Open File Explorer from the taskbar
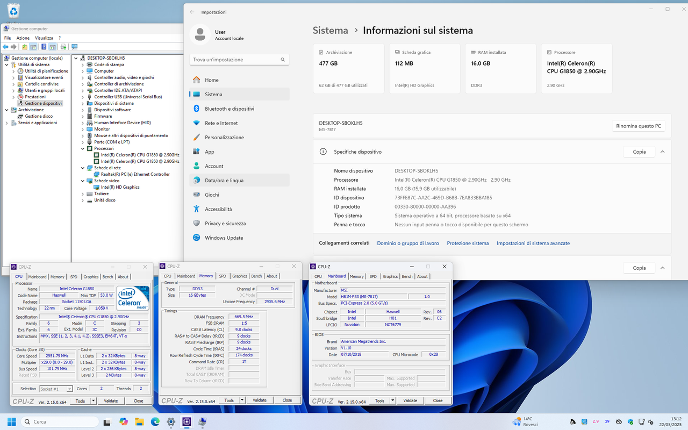 (139, 421)
